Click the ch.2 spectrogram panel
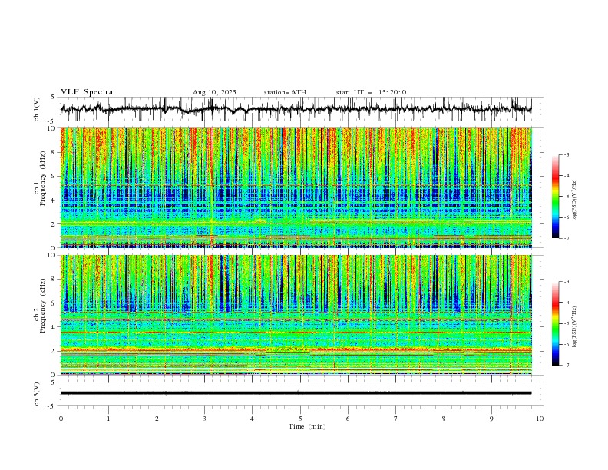This screenshot has height=470, width=608. [296, 315]
